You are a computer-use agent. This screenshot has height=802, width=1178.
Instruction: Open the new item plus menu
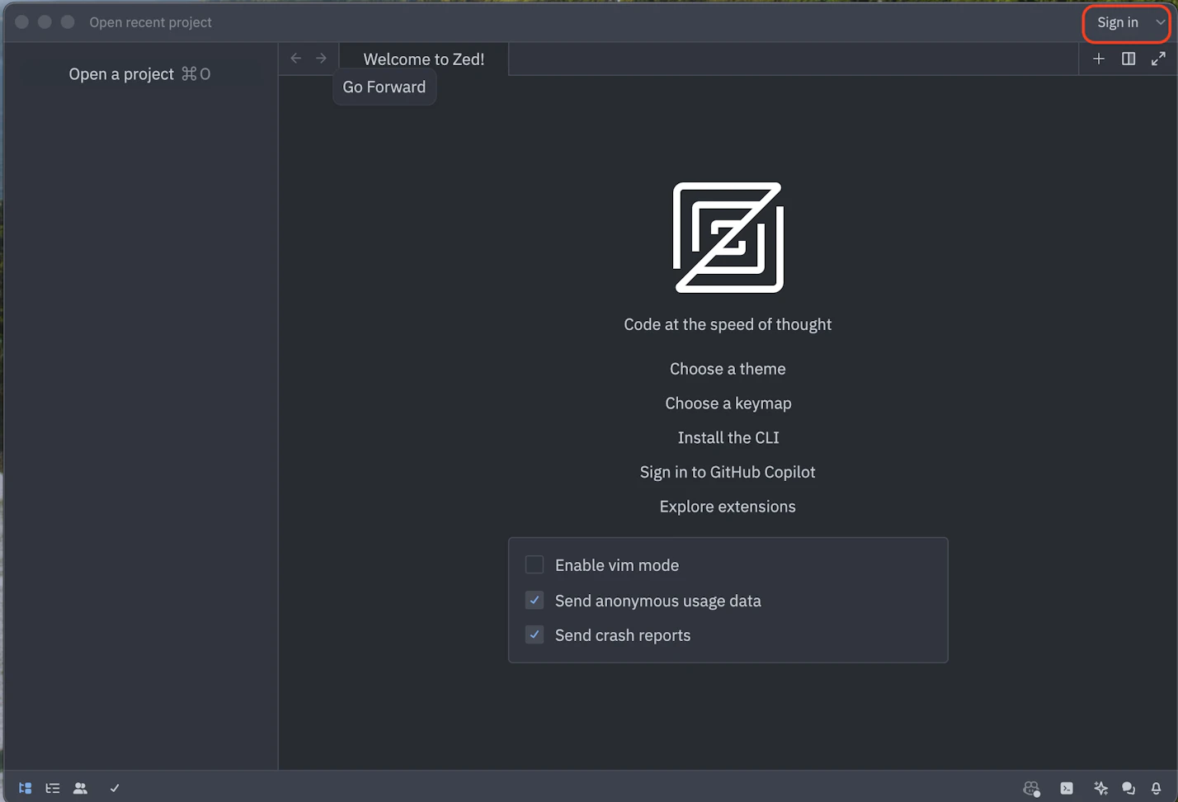(x=1099, y=59)
